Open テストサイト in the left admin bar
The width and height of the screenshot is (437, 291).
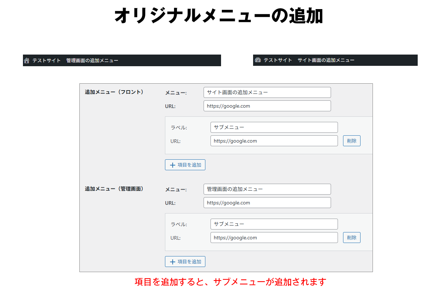[47, 60]
